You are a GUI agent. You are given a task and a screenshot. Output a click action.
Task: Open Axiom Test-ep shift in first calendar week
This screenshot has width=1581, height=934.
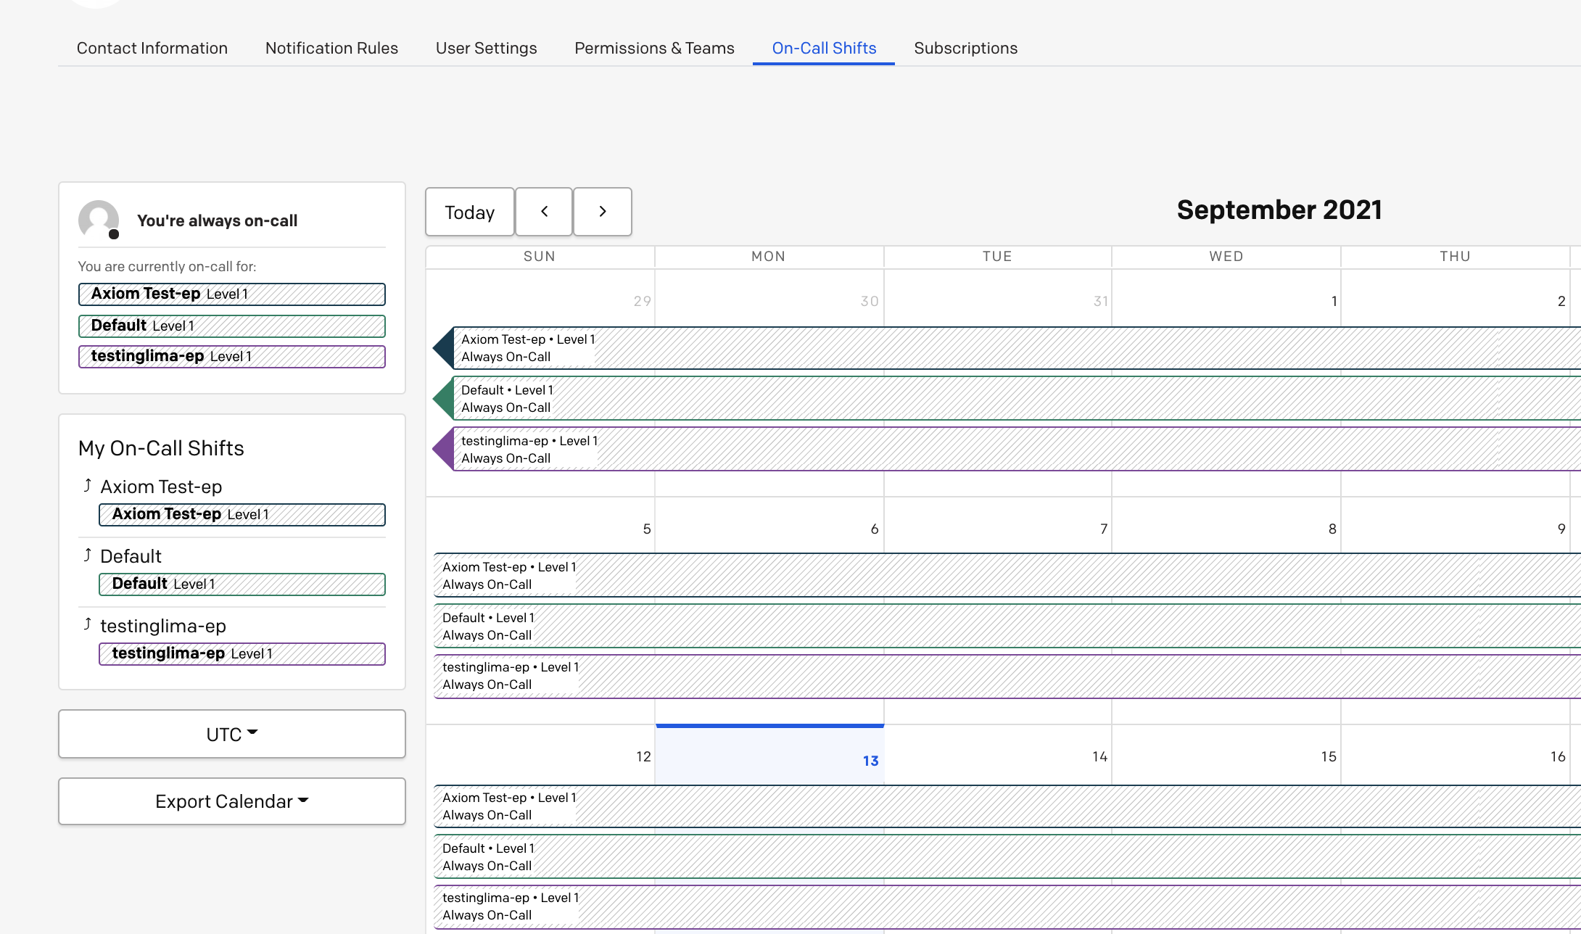[x=1008, y=348]
